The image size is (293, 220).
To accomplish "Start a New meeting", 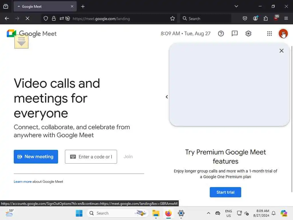I will [x=36, y=157].
